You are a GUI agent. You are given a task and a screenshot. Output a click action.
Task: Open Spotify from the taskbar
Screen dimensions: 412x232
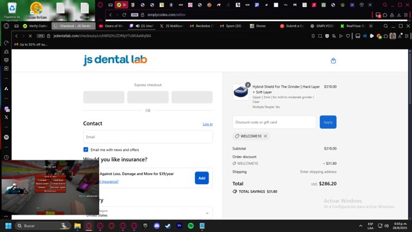[x=191, y=226]
